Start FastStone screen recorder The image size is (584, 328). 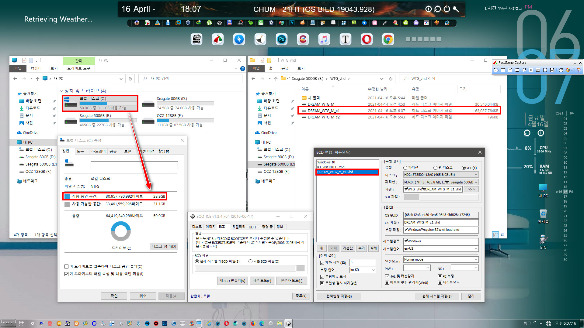(x=552, y=70)
